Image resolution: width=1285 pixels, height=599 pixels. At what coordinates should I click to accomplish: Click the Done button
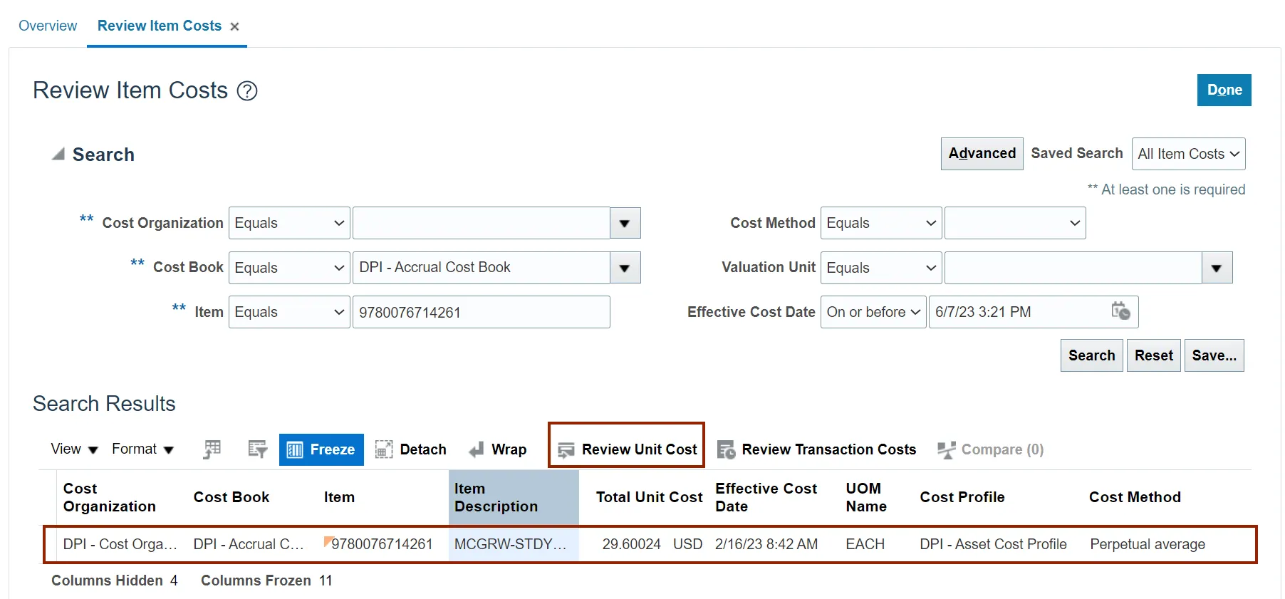pyautogui.click(x=1224, y=90)
